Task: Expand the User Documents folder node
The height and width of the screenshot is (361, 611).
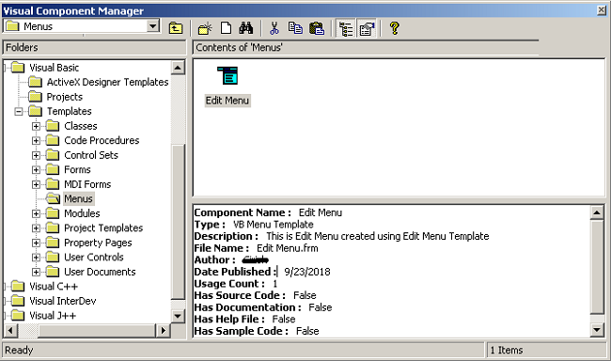Action: click(x=36, y=272)
